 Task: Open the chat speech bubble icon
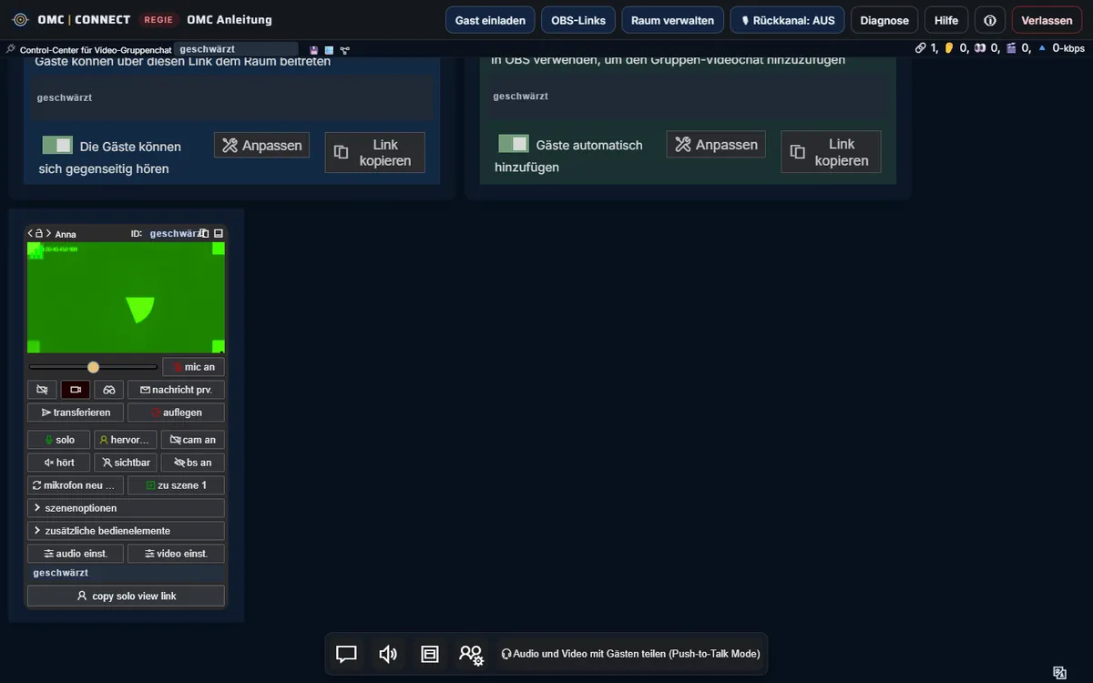[346, 654]
